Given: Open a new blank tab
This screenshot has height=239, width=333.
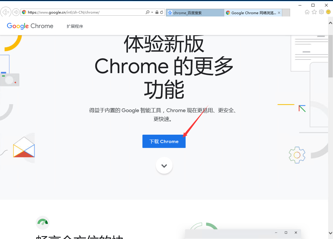Looking at the screenshot, I should tap(286, 13).
